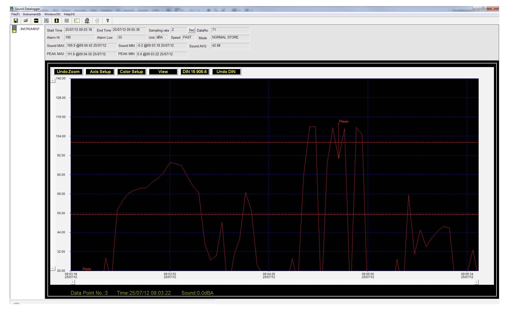
Task: Open the Window(W) menu
Action: click(52, 14)
